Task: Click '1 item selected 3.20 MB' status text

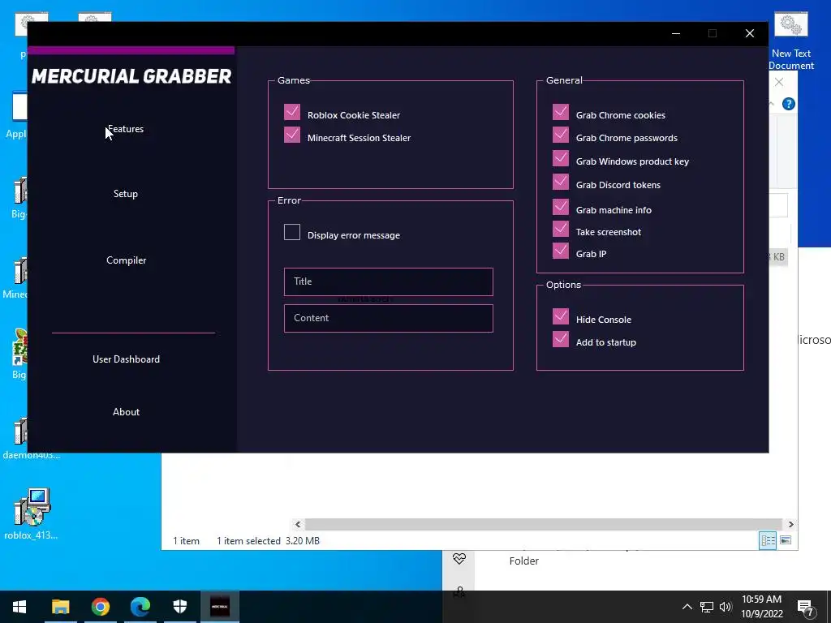Action: (x=268, y=541)
